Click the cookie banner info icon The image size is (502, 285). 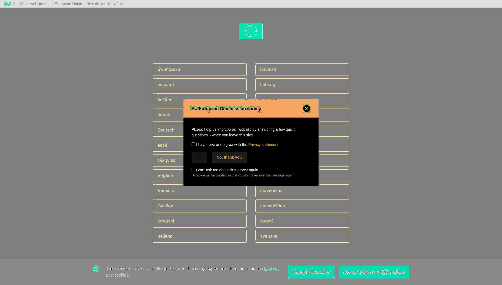(x=96, y=269)
